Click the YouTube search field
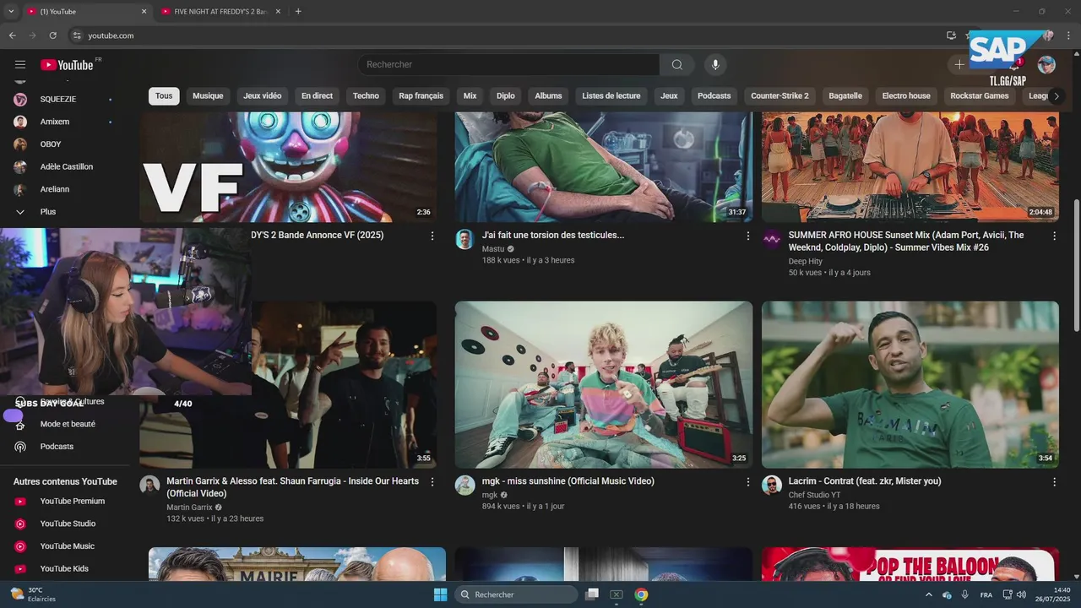The height and width of the screenshot is (608, 1081). click(508, 65)
